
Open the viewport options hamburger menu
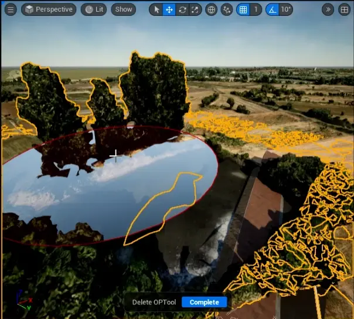pos(11,9)
